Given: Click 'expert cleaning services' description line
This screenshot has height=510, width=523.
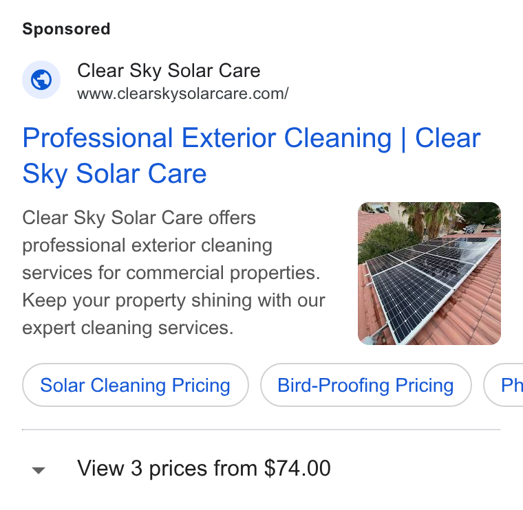Looking at the screenshot, I should click(128, 328).
